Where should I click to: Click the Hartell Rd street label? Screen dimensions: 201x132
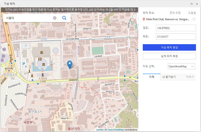(71, 106)
